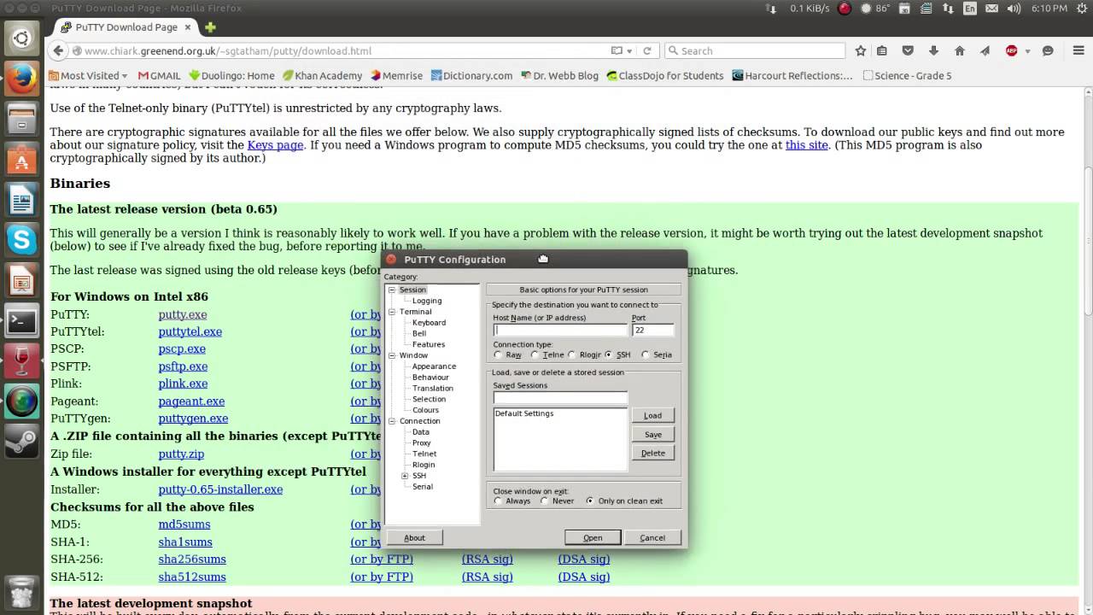Go to Firefox home page icon

click(x=959, y=51)
